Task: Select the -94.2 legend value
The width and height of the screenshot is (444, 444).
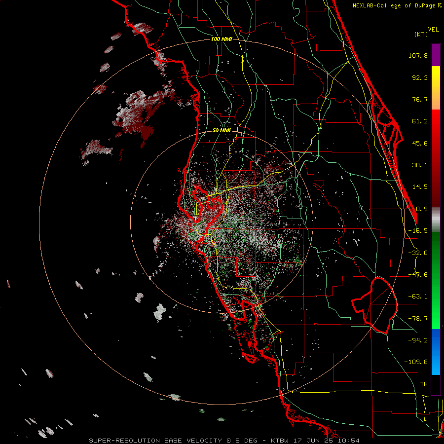Action: [418, 340]
